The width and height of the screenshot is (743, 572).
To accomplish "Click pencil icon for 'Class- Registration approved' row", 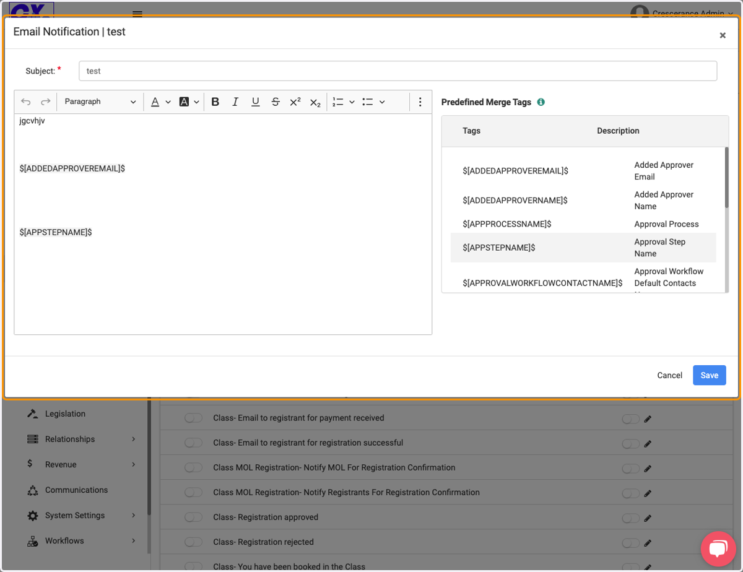I will pos(648,518).
